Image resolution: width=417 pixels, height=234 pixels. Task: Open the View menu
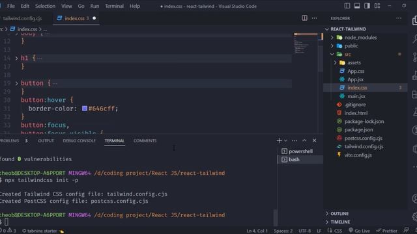[66, 6]
